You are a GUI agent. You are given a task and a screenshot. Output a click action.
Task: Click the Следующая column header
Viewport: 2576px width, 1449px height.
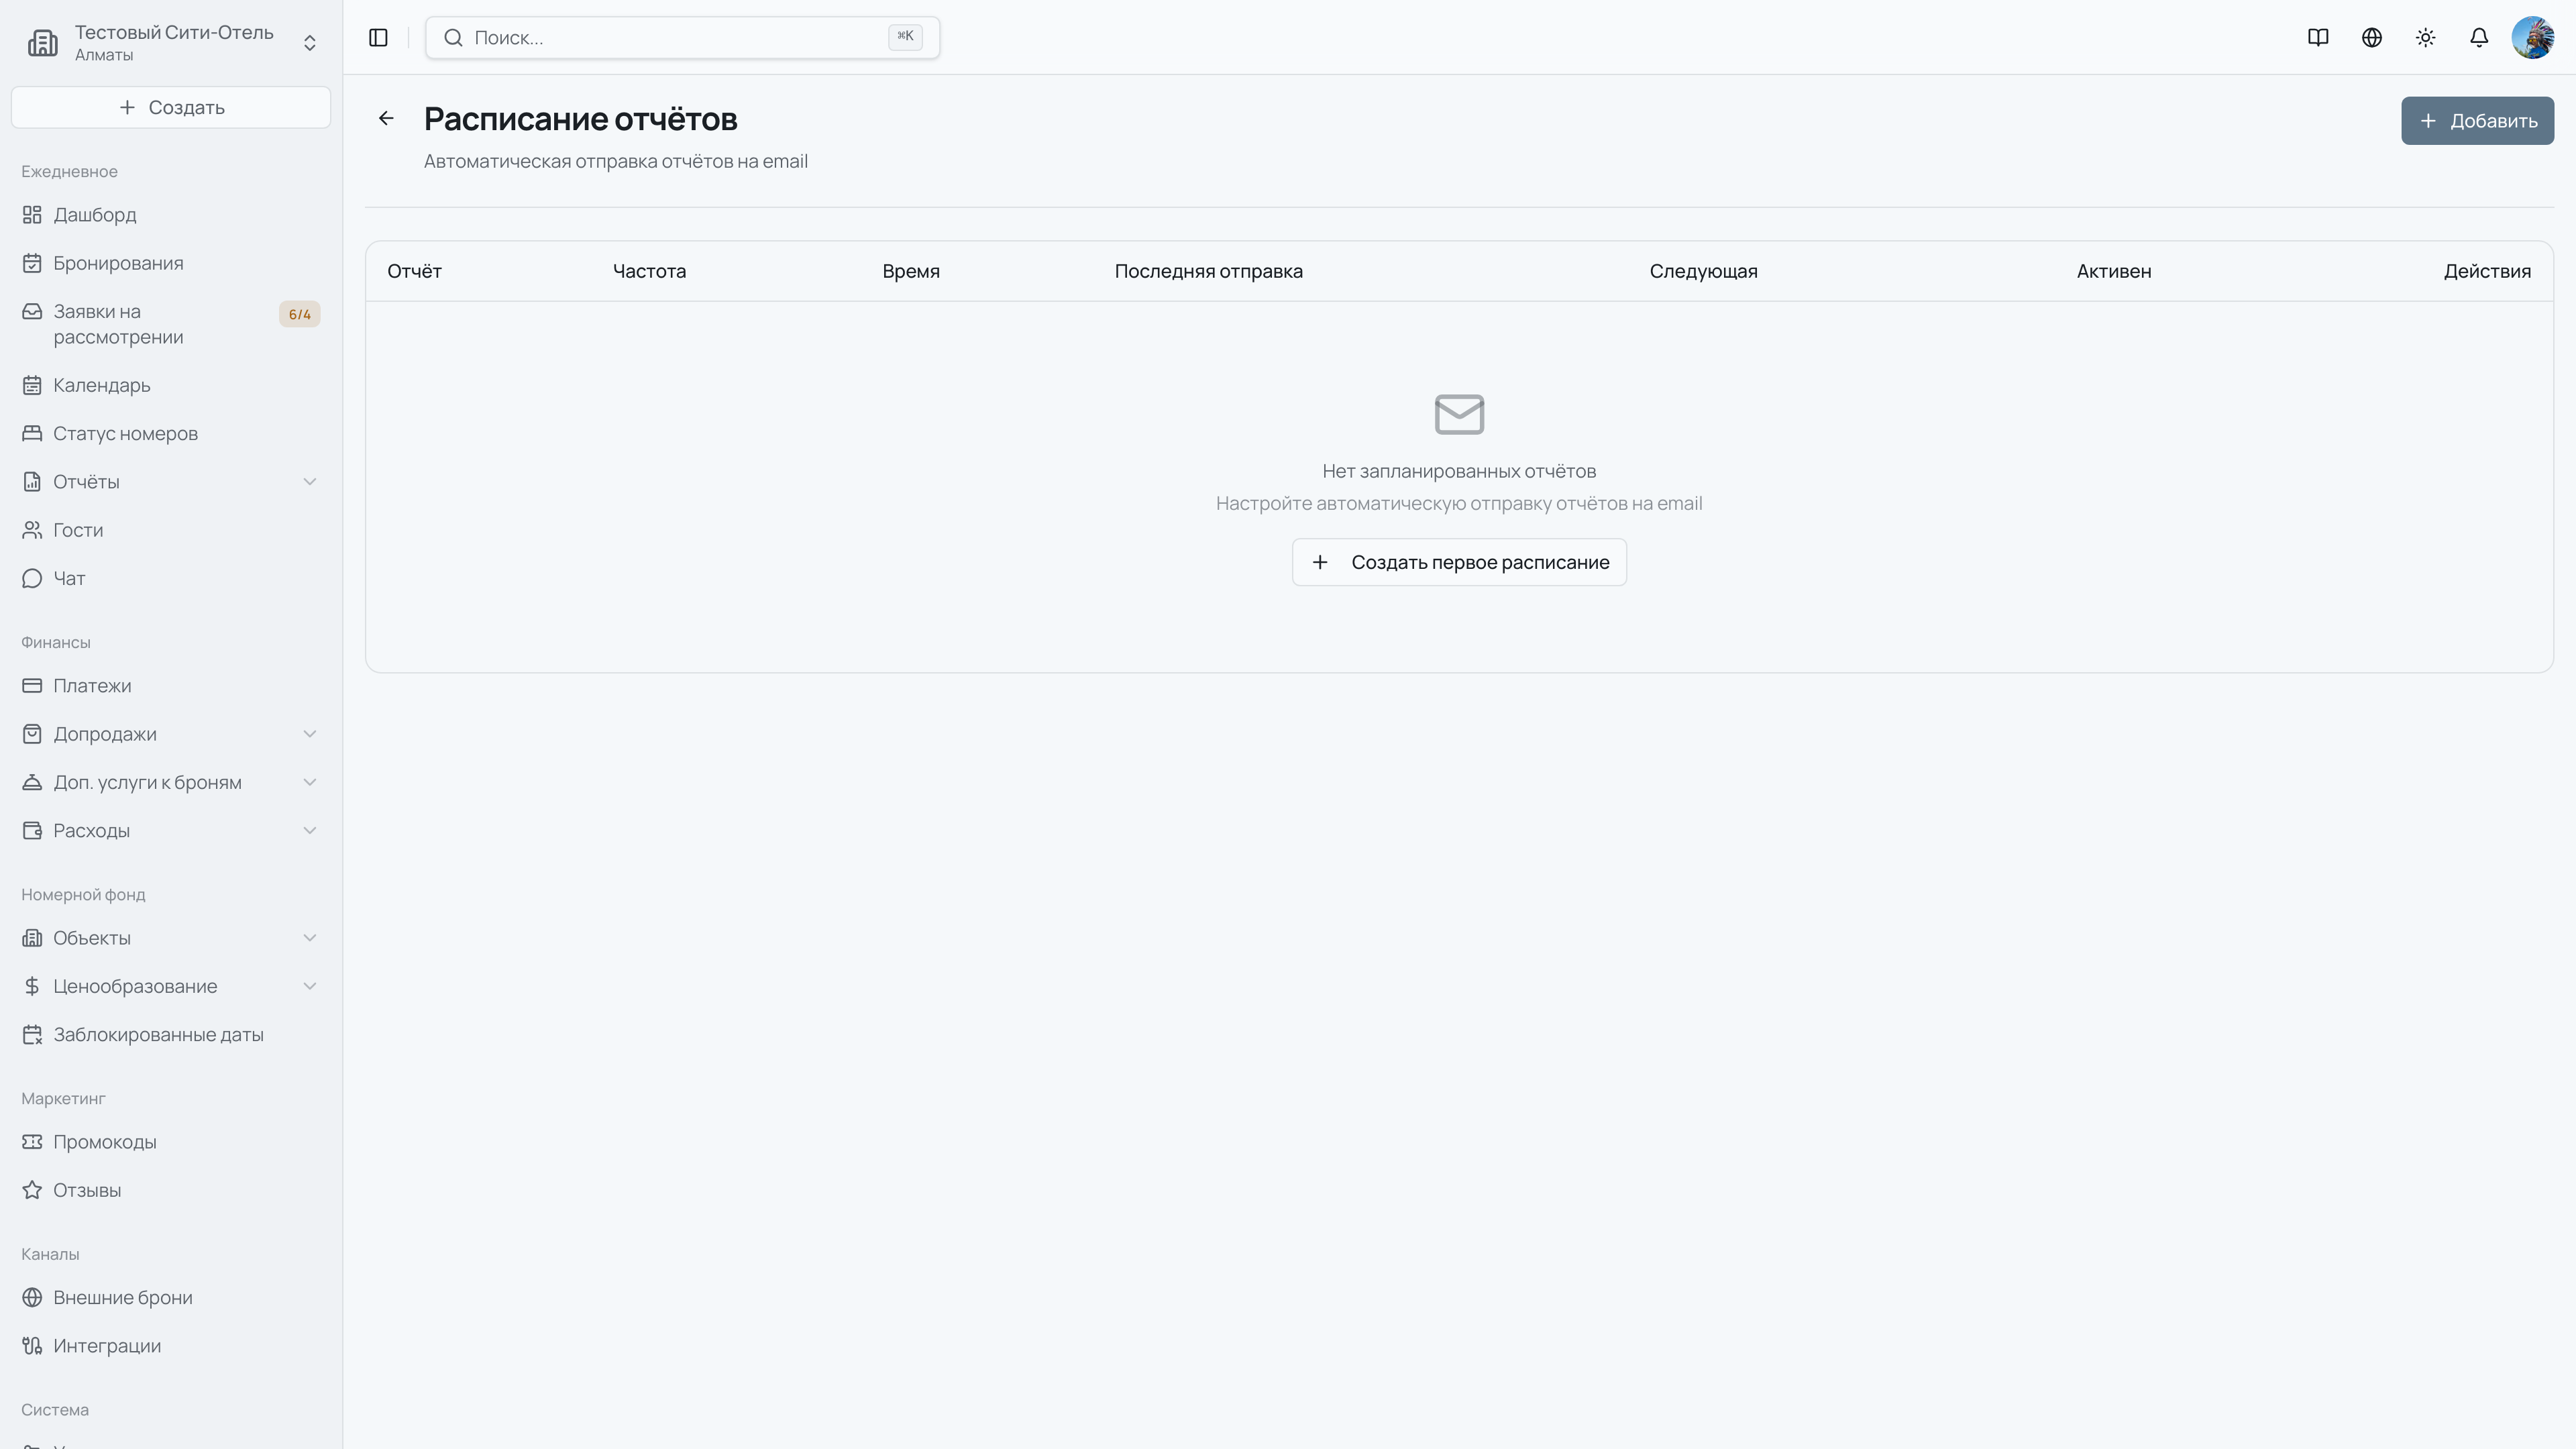(x=1703, y=272)
